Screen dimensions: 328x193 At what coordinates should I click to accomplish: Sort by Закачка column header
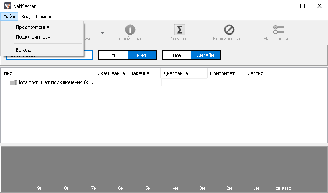tap(144, 73)
